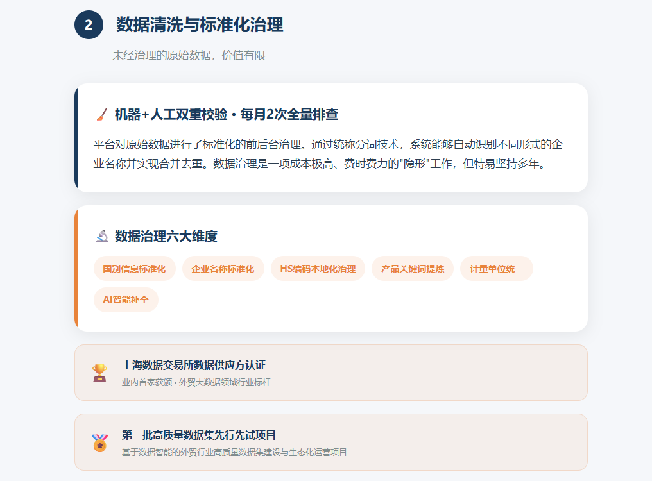This screenshot has width=652, height=481.
Task: Click the broom icon beside 机器+人工双重校验
Action: pyautogui.click(x=102, y=114)
